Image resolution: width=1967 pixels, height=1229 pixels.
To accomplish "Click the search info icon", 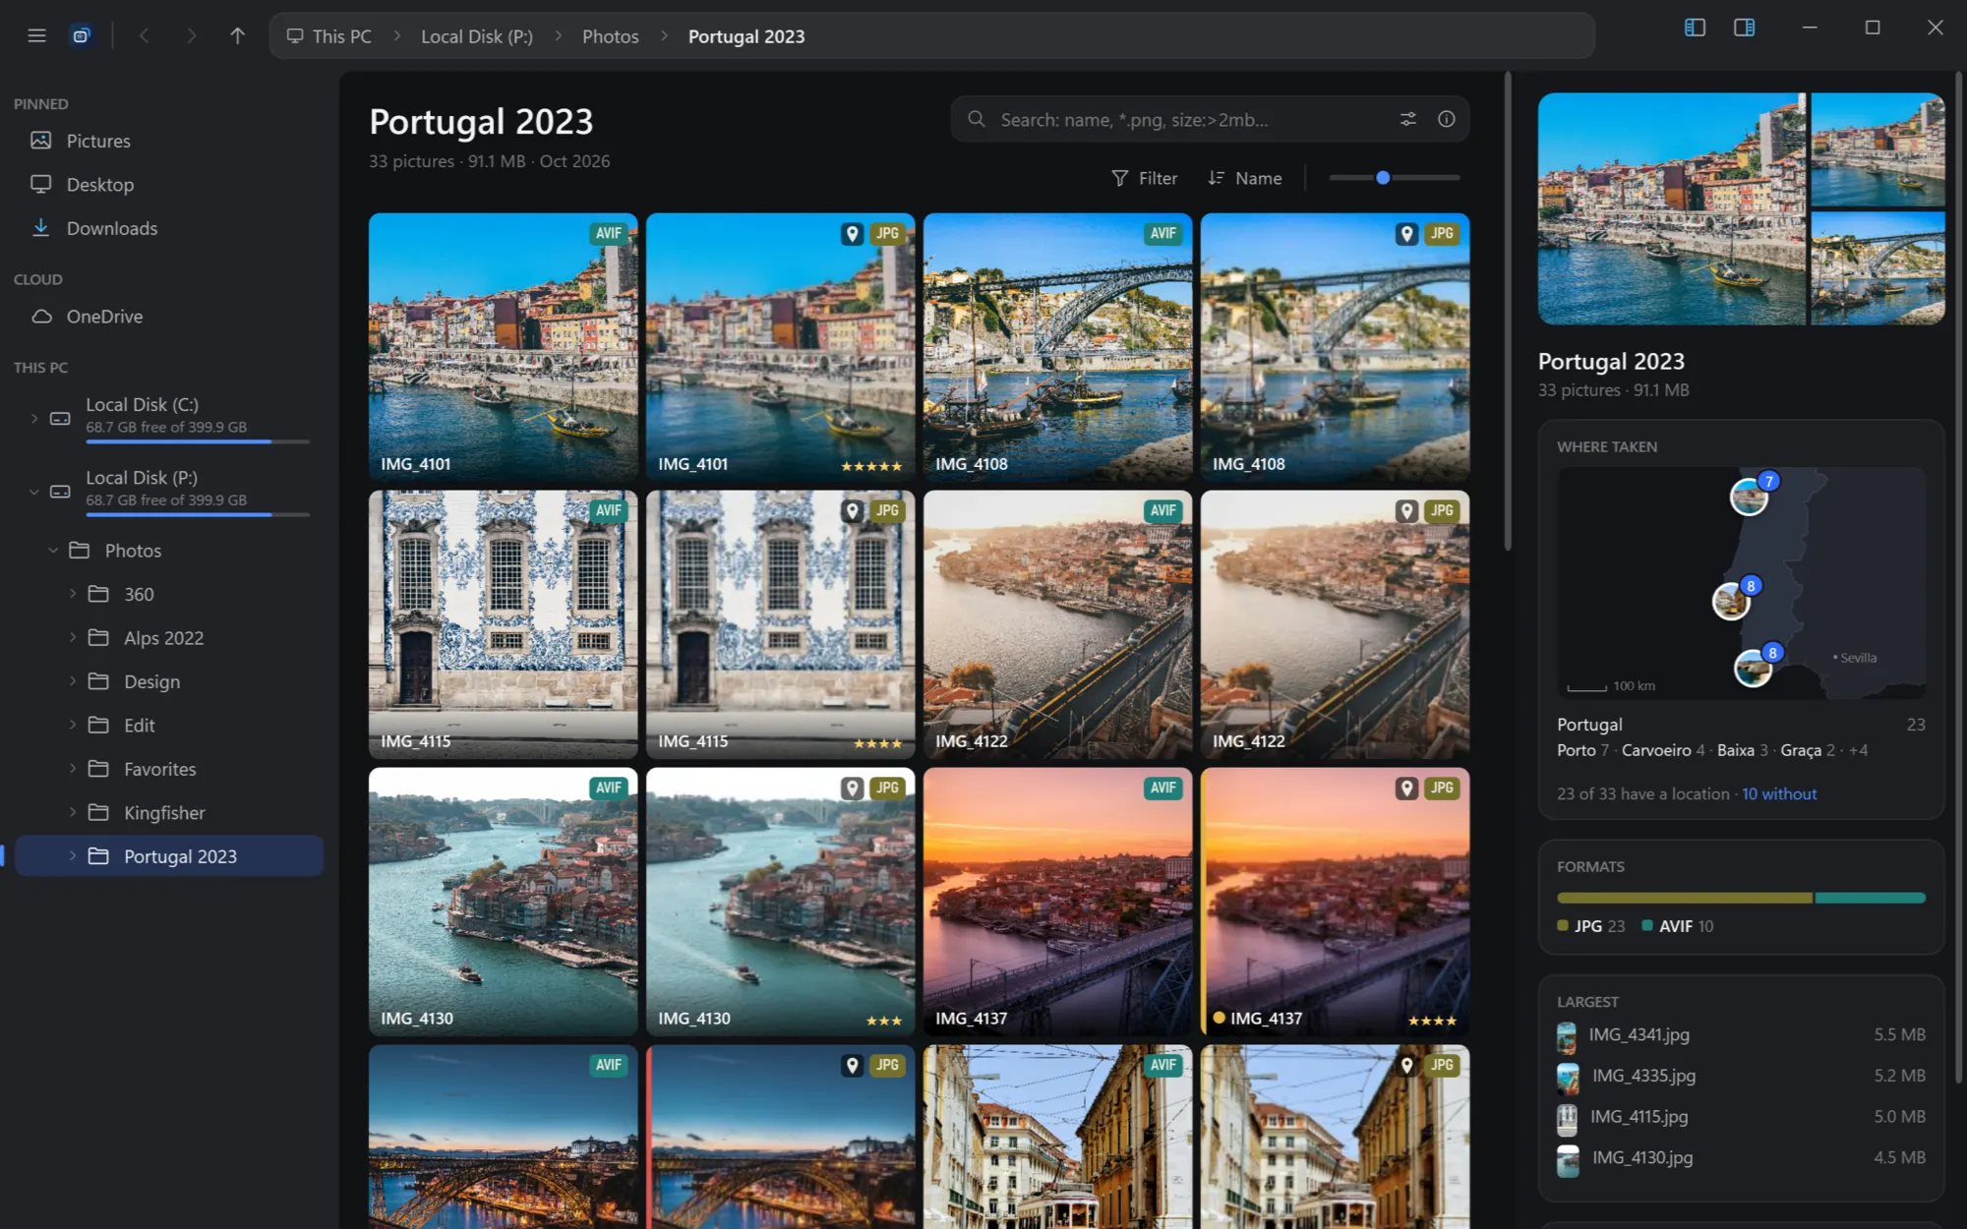I will [x=1446, y=119].
